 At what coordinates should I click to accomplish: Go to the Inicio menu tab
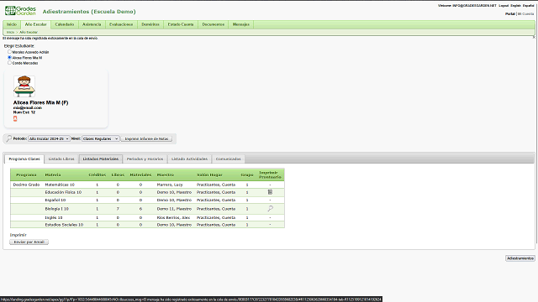click(12, 24)
